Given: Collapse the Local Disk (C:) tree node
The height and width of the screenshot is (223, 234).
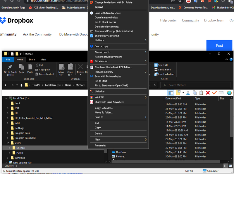Looking at the screenshot, I should [6, 98].
